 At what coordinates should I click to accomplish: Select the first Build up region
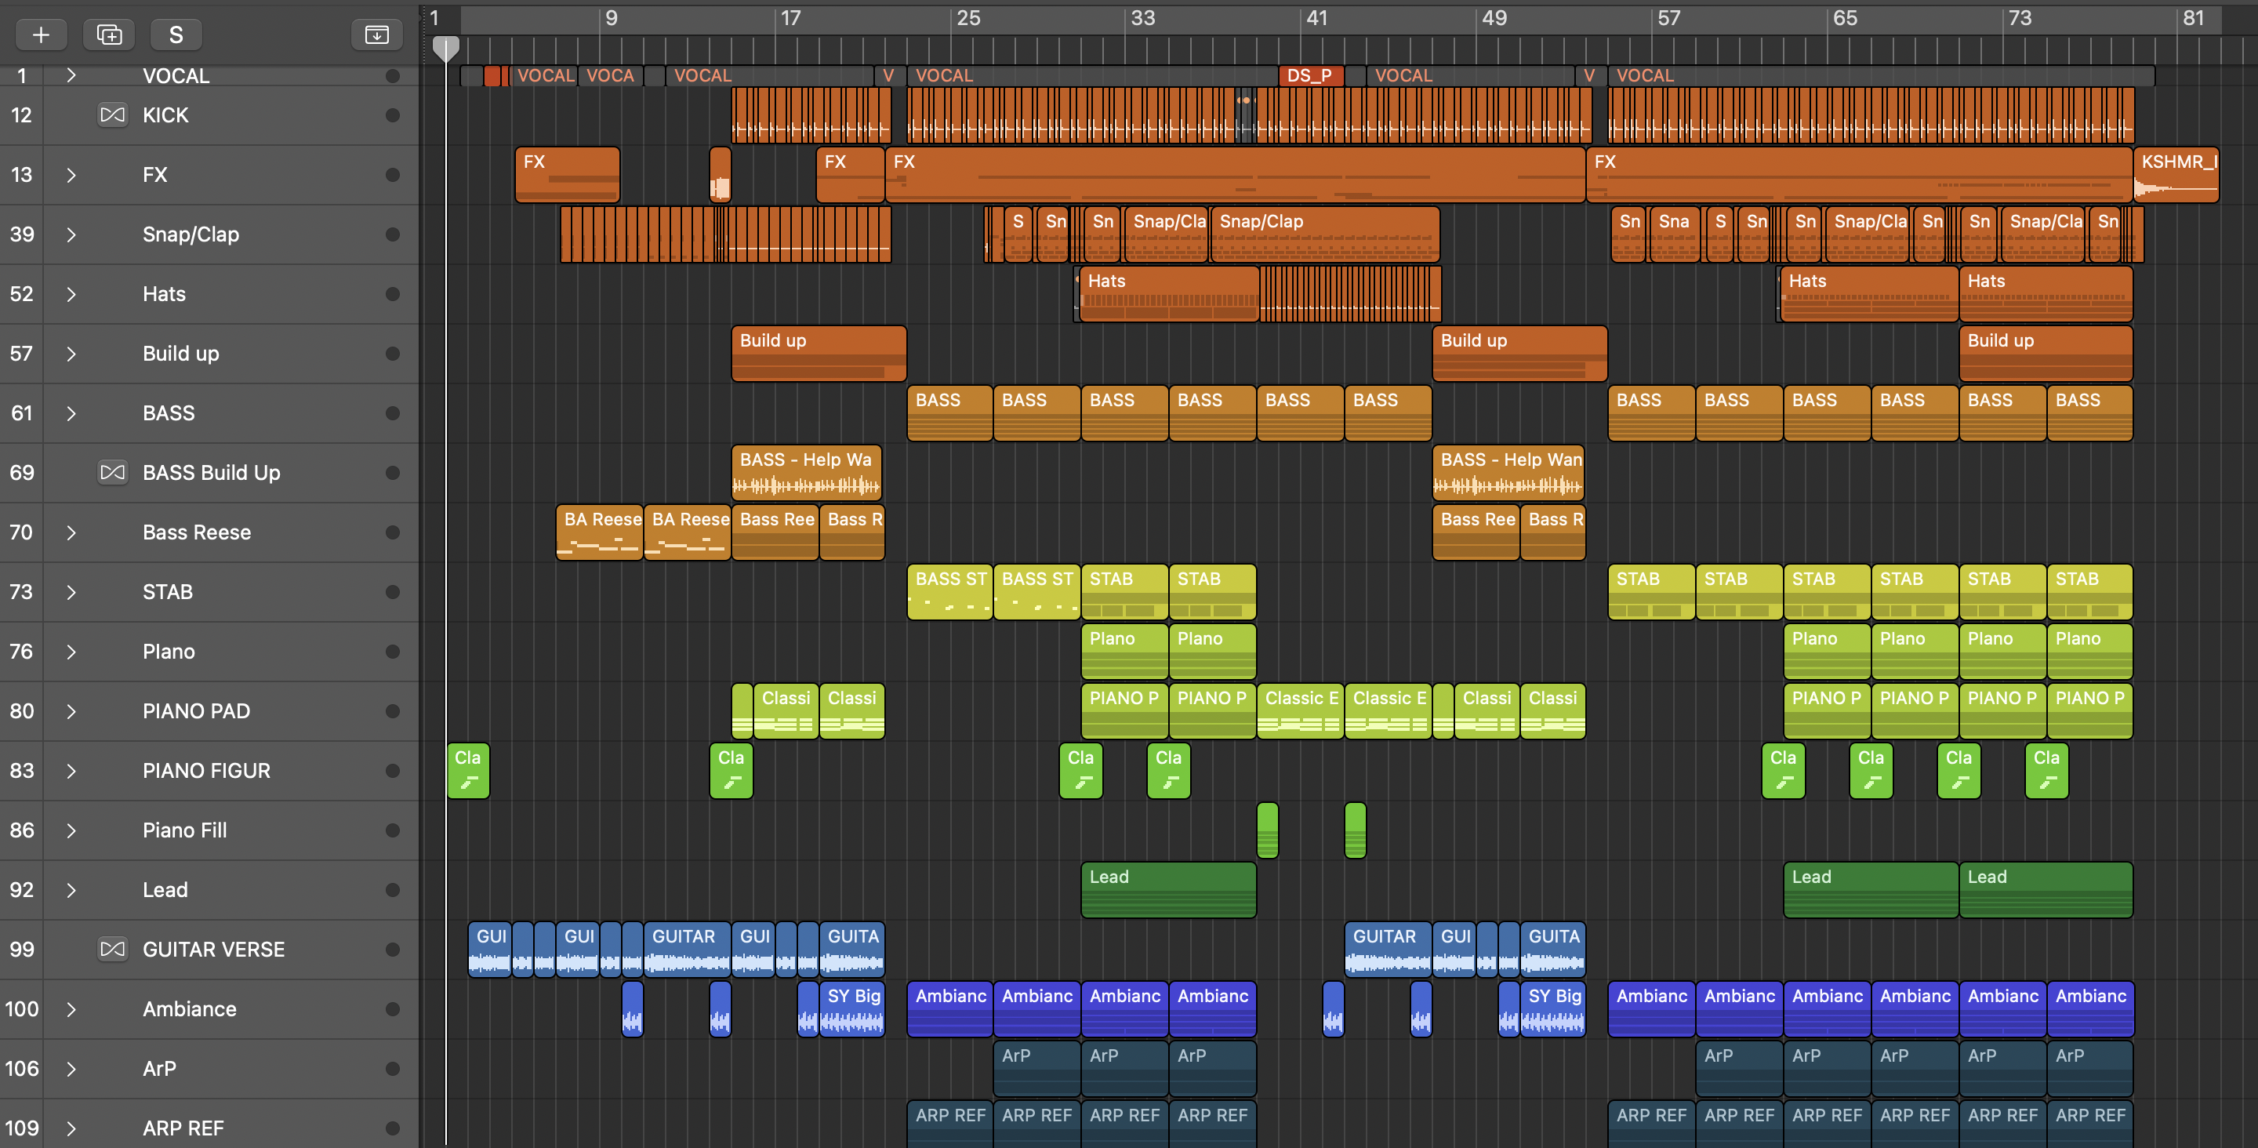coord(819,354)
